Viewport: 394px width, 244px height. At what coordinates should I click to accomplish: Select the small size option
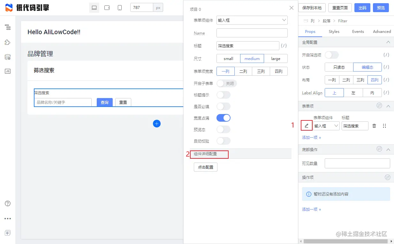(x=228, y=58)
